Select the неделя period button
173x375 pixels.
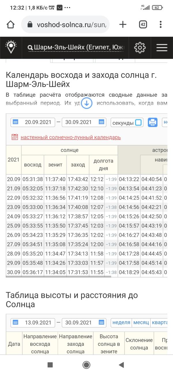[x=121, y=322]
